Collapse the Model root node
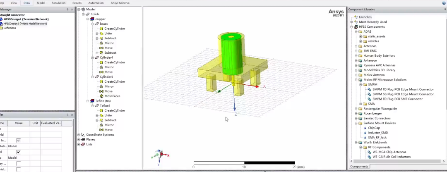This screenshot has width=447, height=172. point(79,10)
